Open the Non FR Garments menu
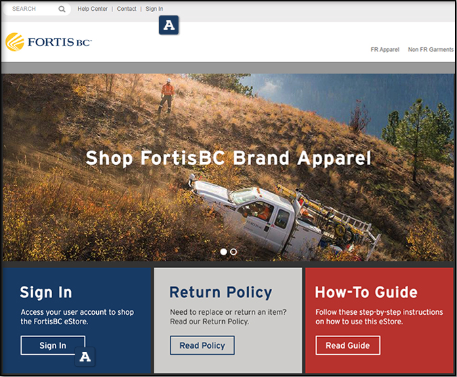This screenshot has width=457, height=377. (431, 50)
